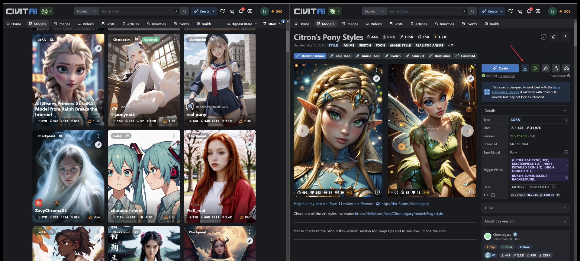
Task: Select the Semi 3D version chip
Action: tap(415, 56)
